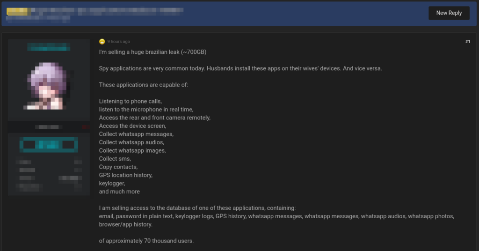Click the first blurred stat row in the user panel
The height and width of the screenshot is (251, 479).
pyautogui.click(x=49, y=162)
